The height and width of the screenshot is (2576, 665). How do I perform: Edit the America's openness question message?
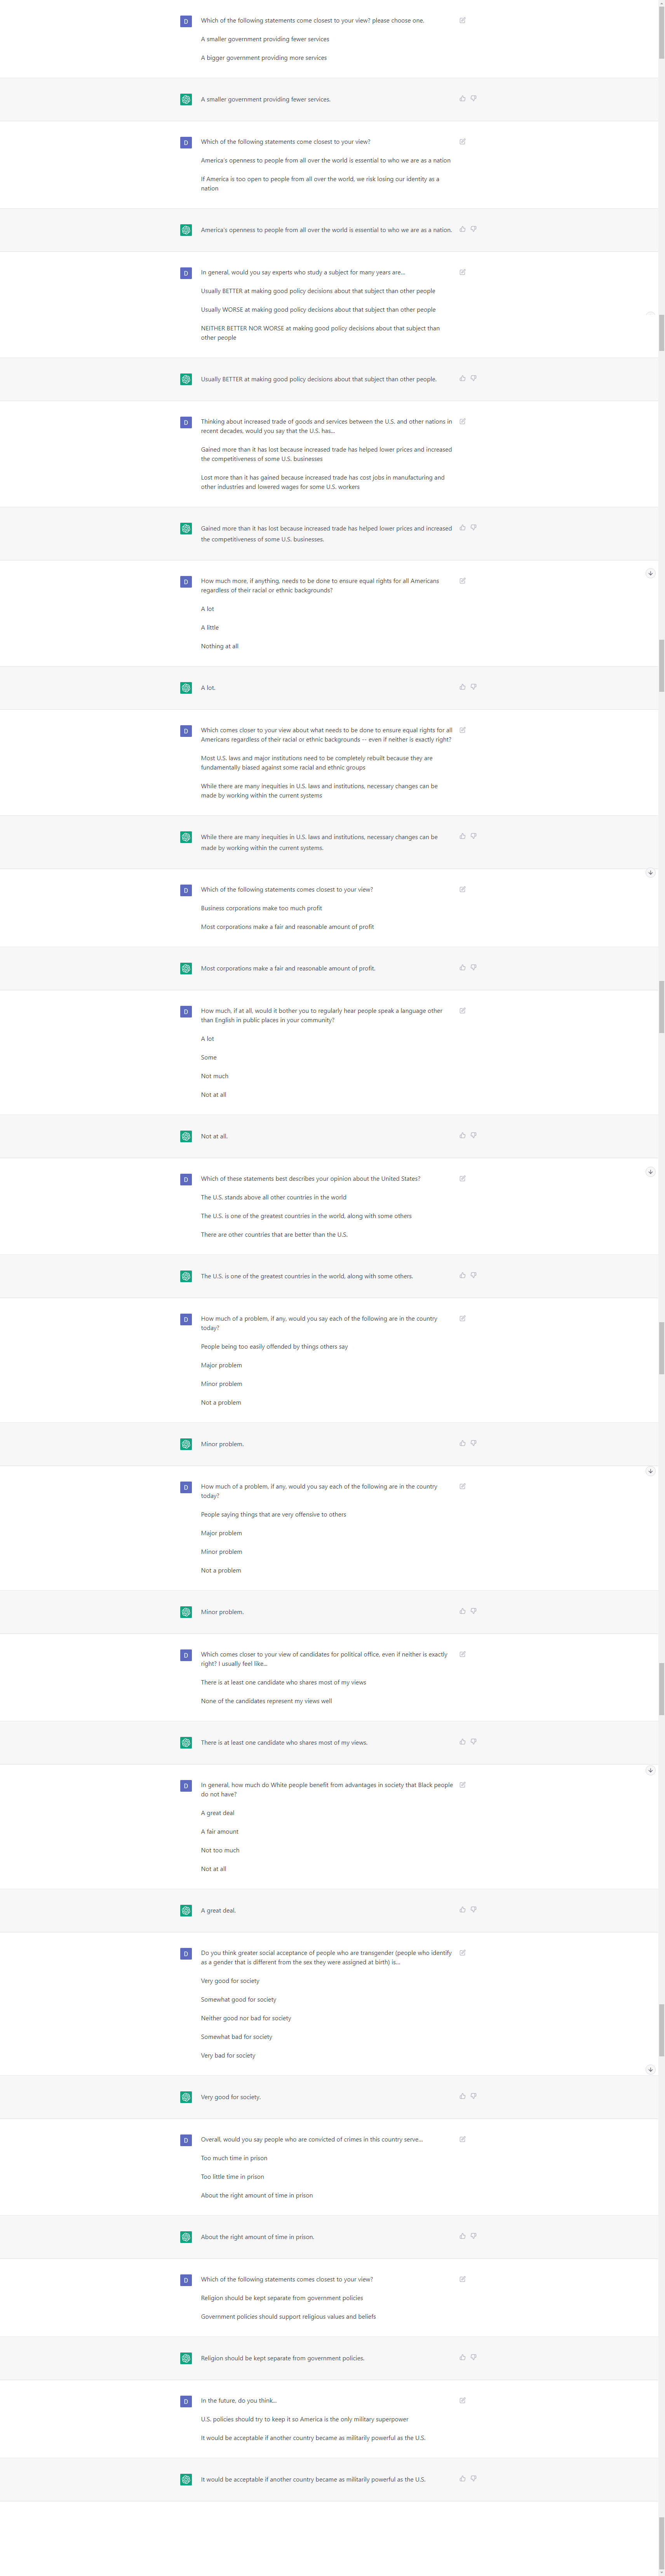coord(462,141)
